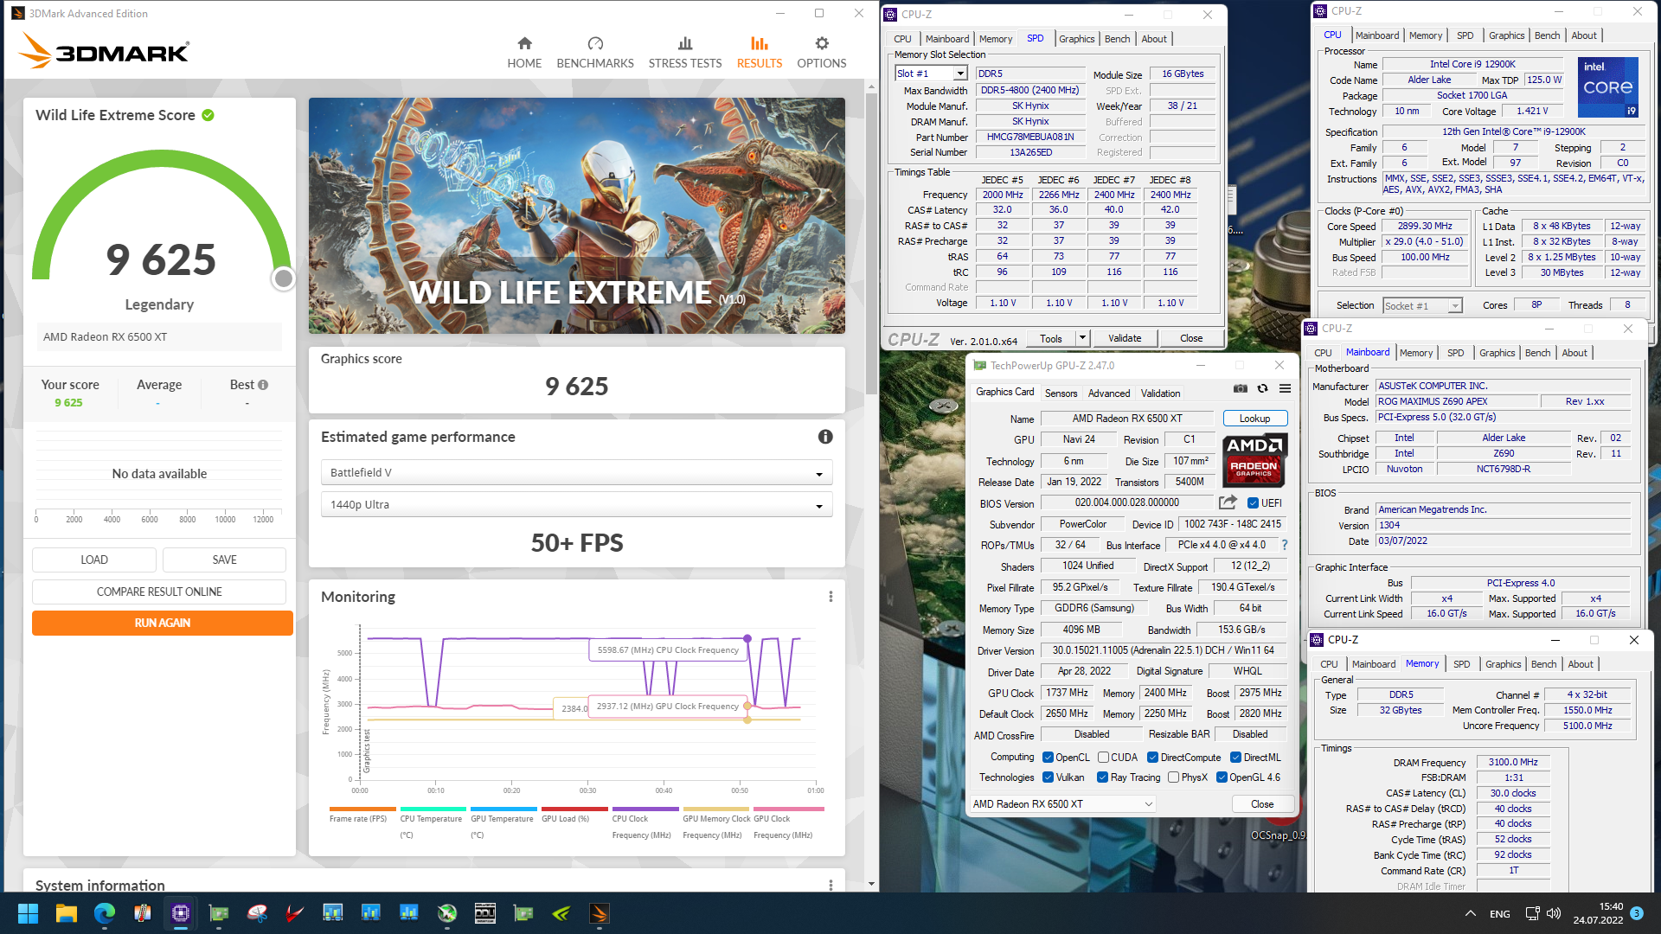Image resolution: width=1661 pixels, height=934 pixels.
Task: Click the Wild Life Extreme banner image
Action: tap(576, 215)
